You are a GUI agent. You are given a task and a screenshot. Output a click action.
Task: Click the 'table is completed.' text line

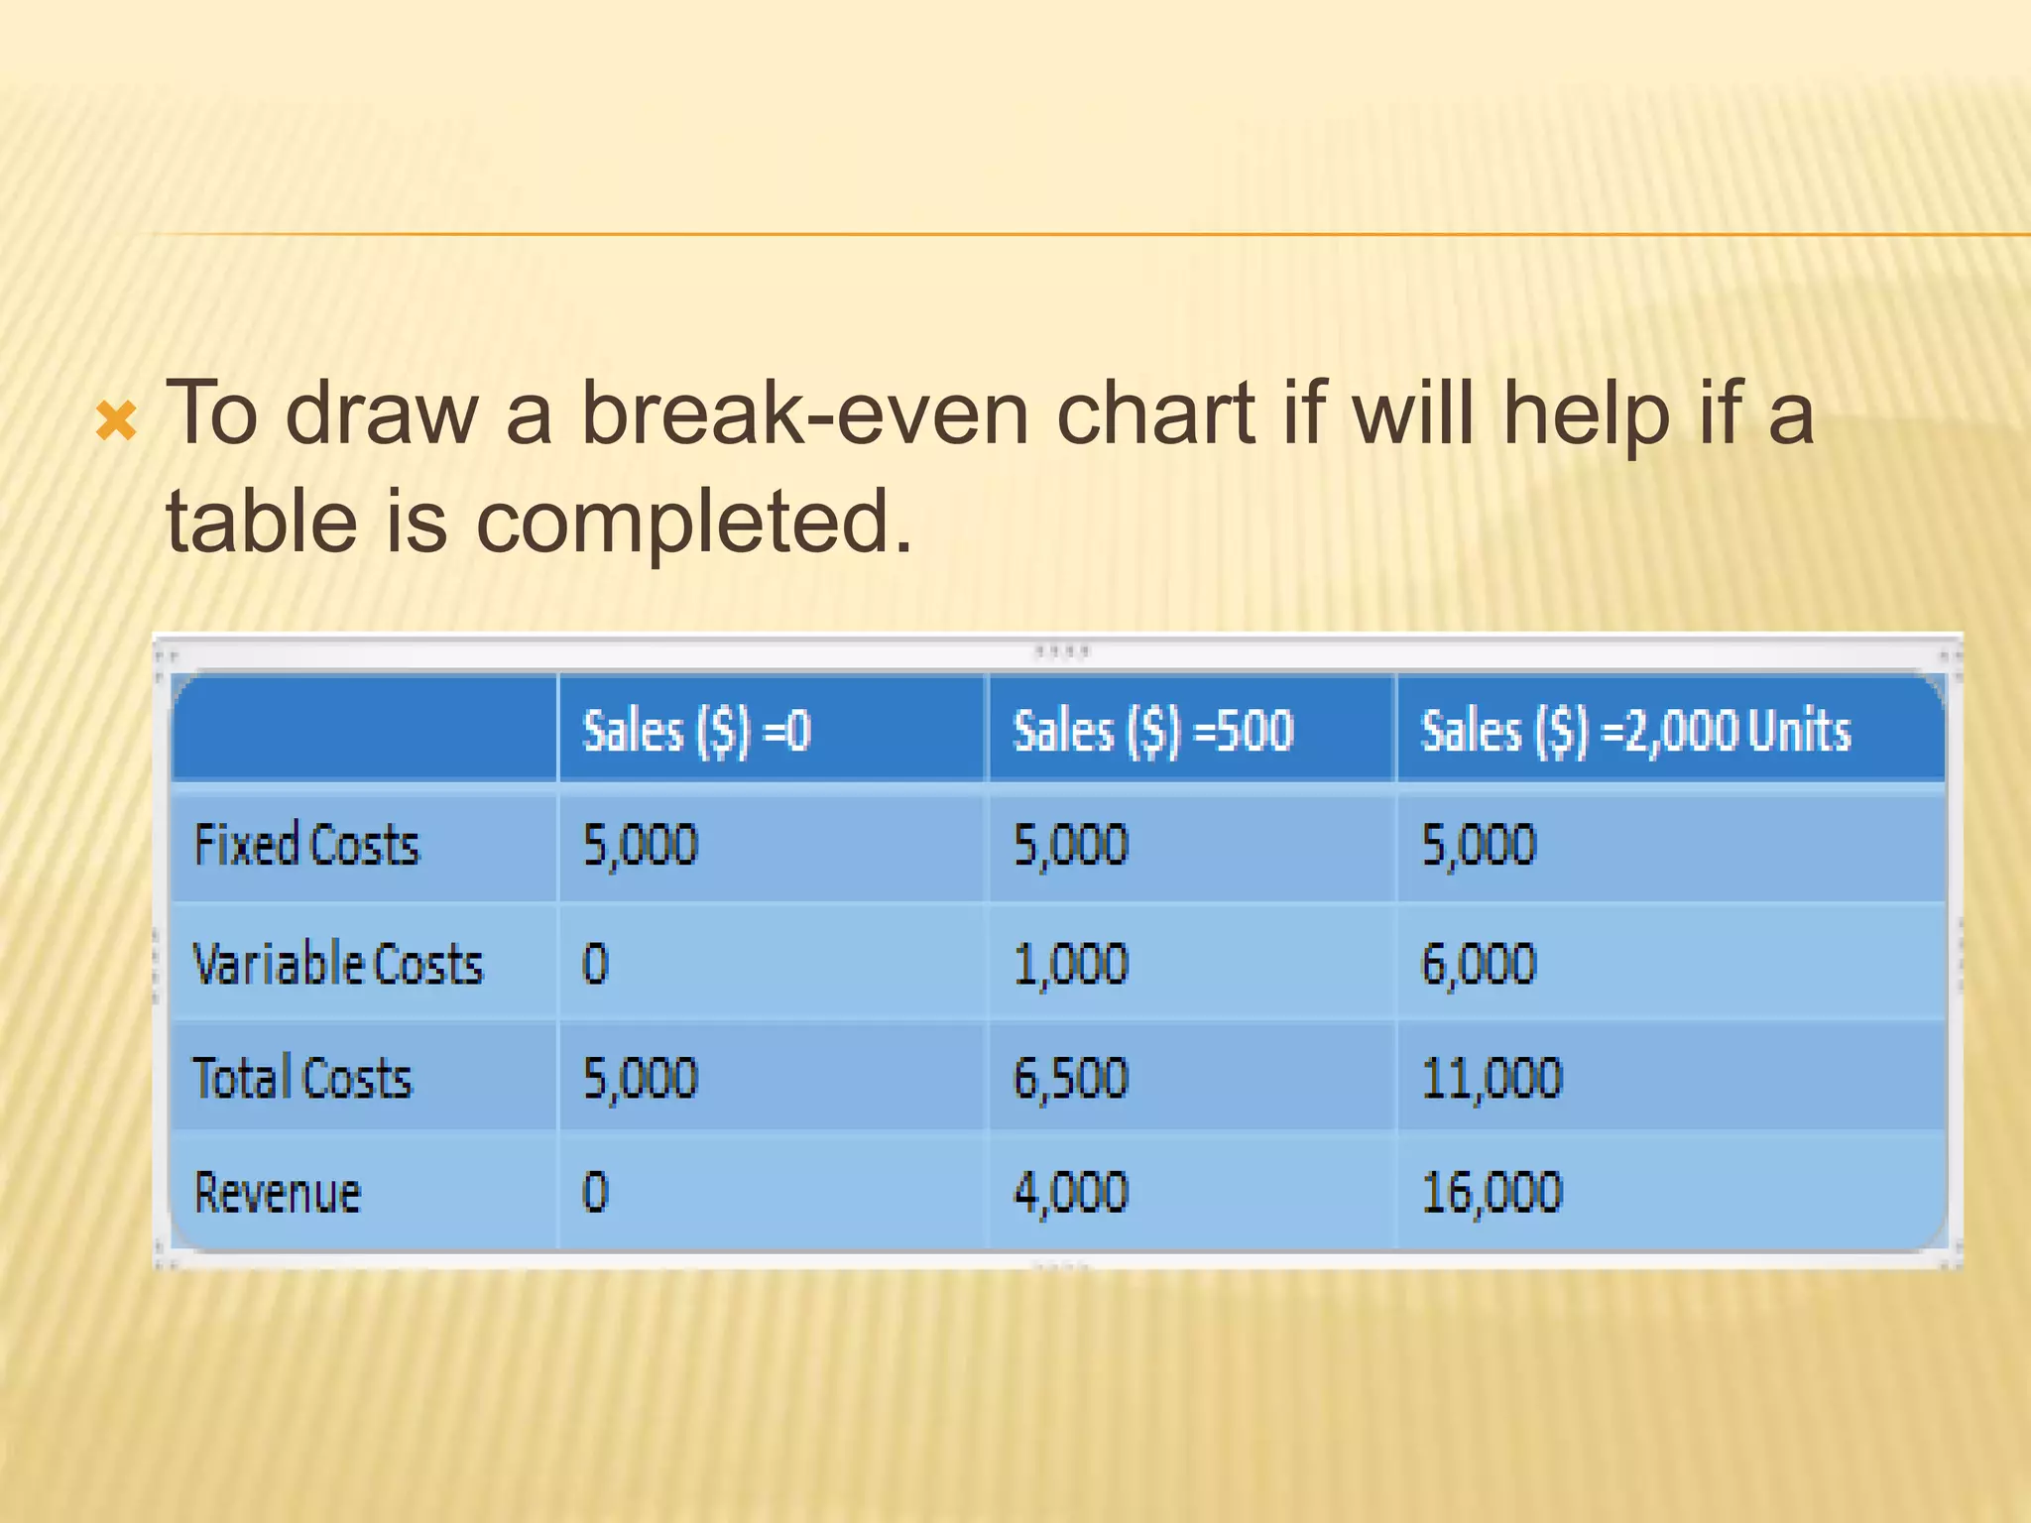pyautogui.click(x=538, y=523)
